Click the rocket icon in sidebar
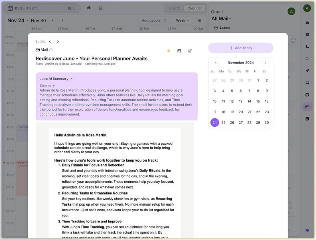Image resolution: width=316 pixels, height=240 pixels. pyautogui.click(x=307, y=71)
